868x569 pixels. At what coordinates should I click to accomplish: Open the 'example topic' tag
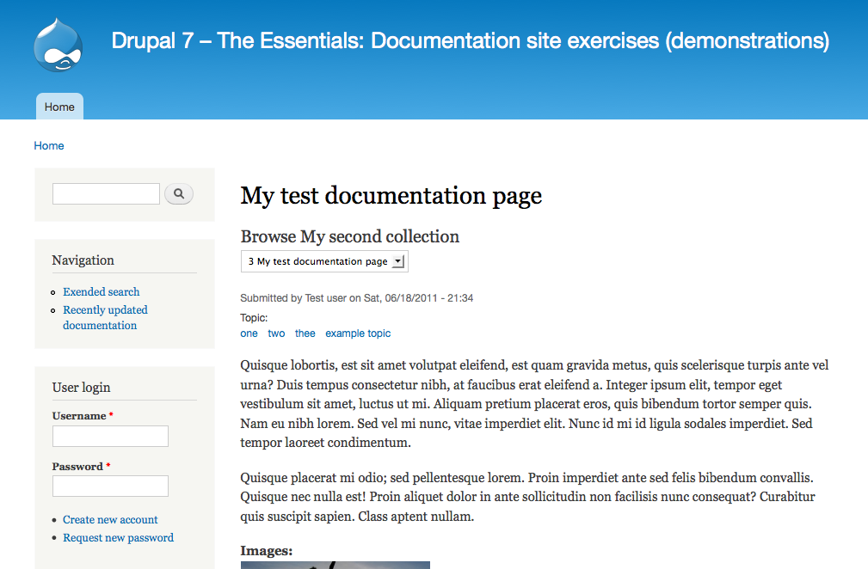tap(358, 333)
